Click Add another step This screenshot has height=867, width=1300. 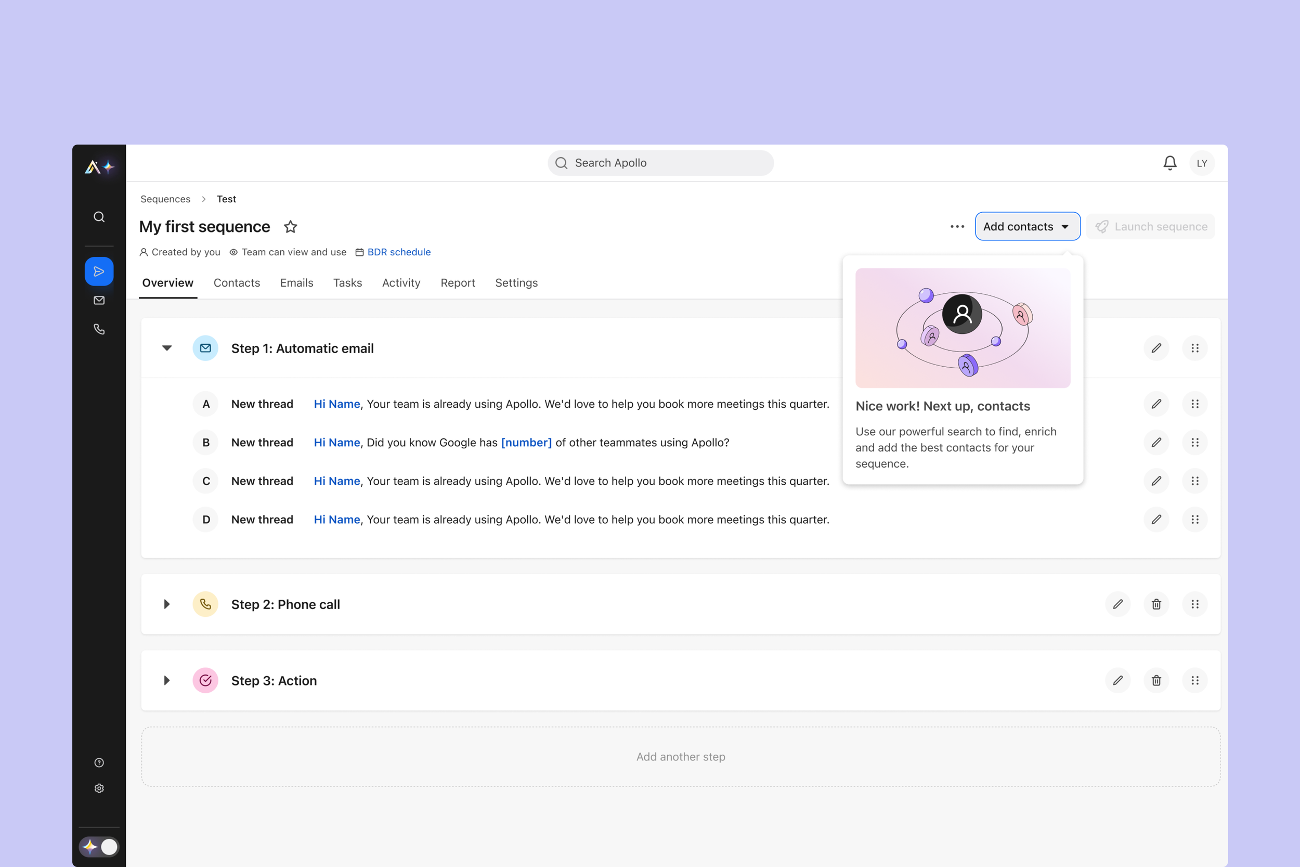click(680, 757)
